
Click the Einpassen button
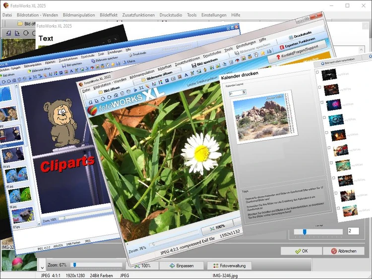point(182,266)
